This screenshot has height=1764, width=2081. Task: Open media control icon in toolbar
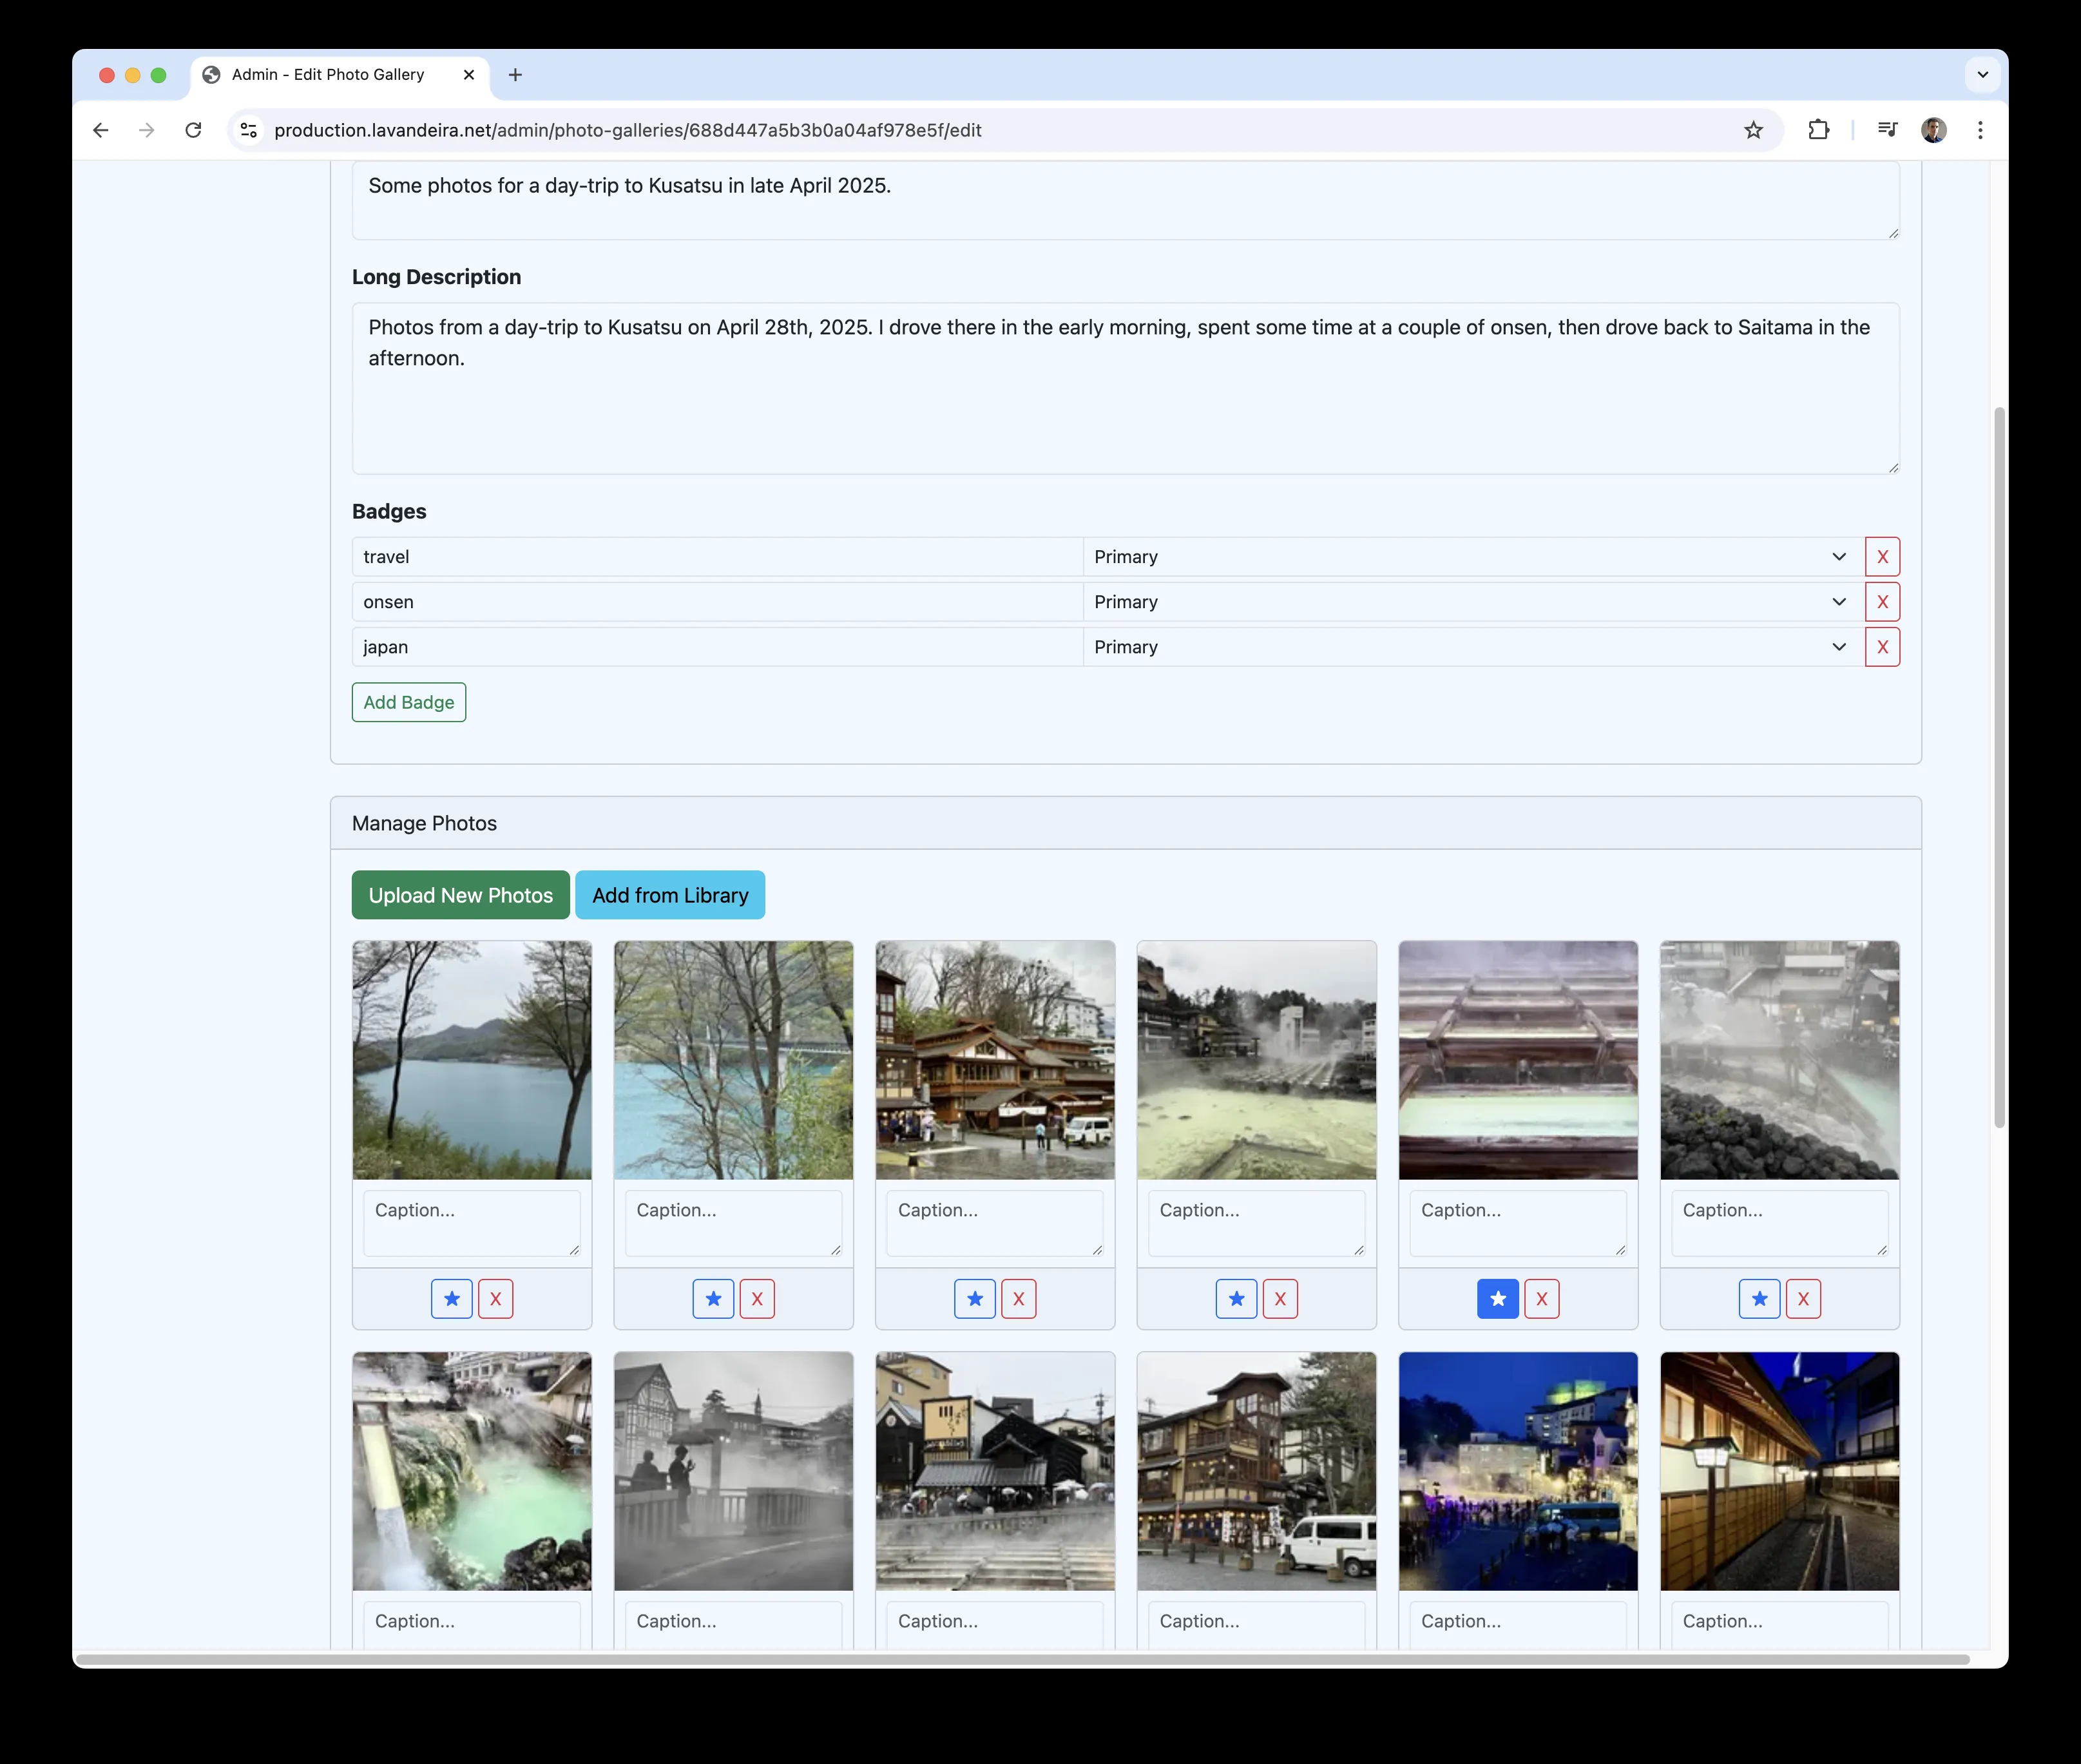[1887, 130]
